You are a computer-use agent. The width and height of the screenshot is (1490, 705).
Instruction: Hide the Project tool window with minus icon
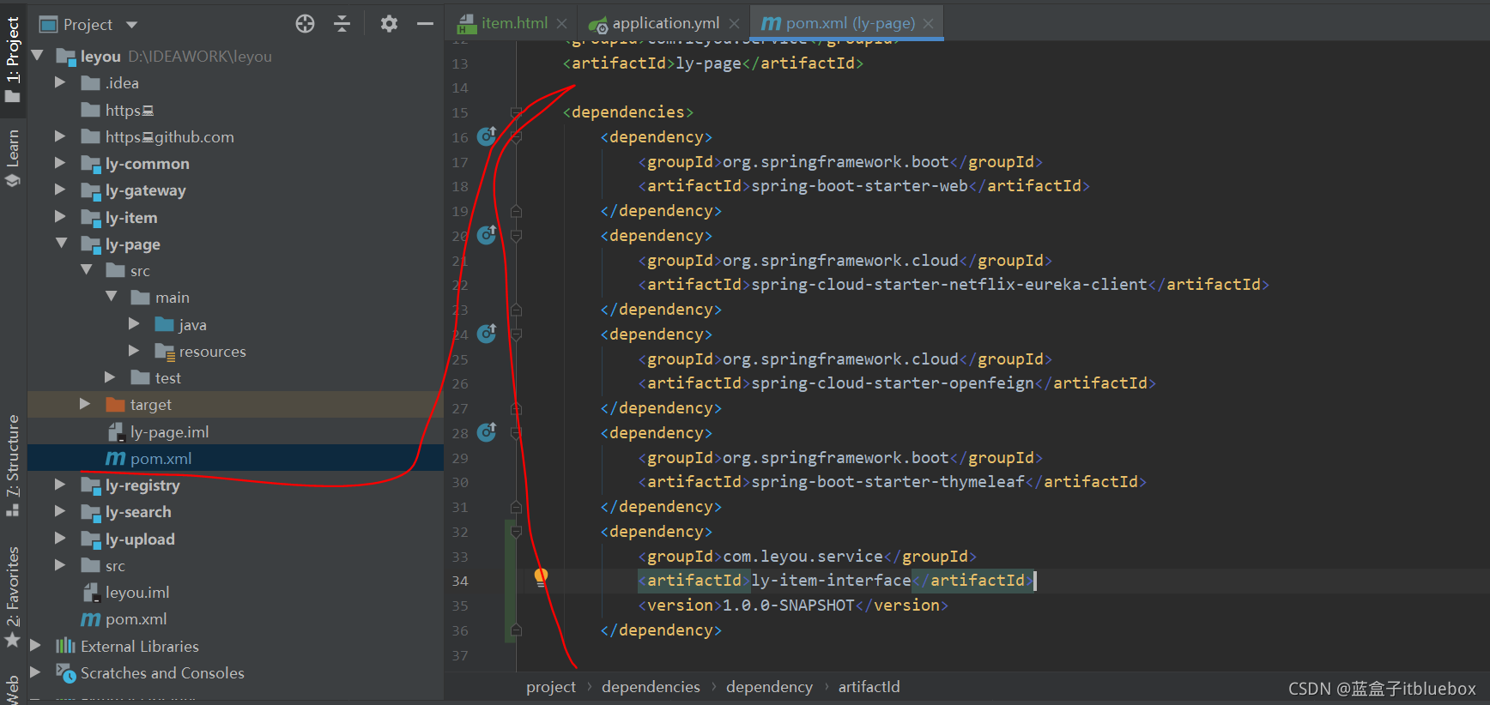425,24
